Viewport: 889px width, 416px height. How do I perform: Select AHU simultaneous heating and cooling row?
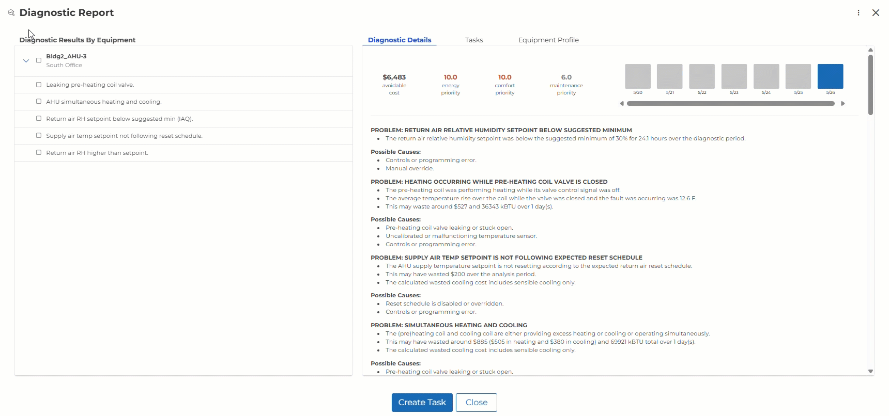pos(183,102)
